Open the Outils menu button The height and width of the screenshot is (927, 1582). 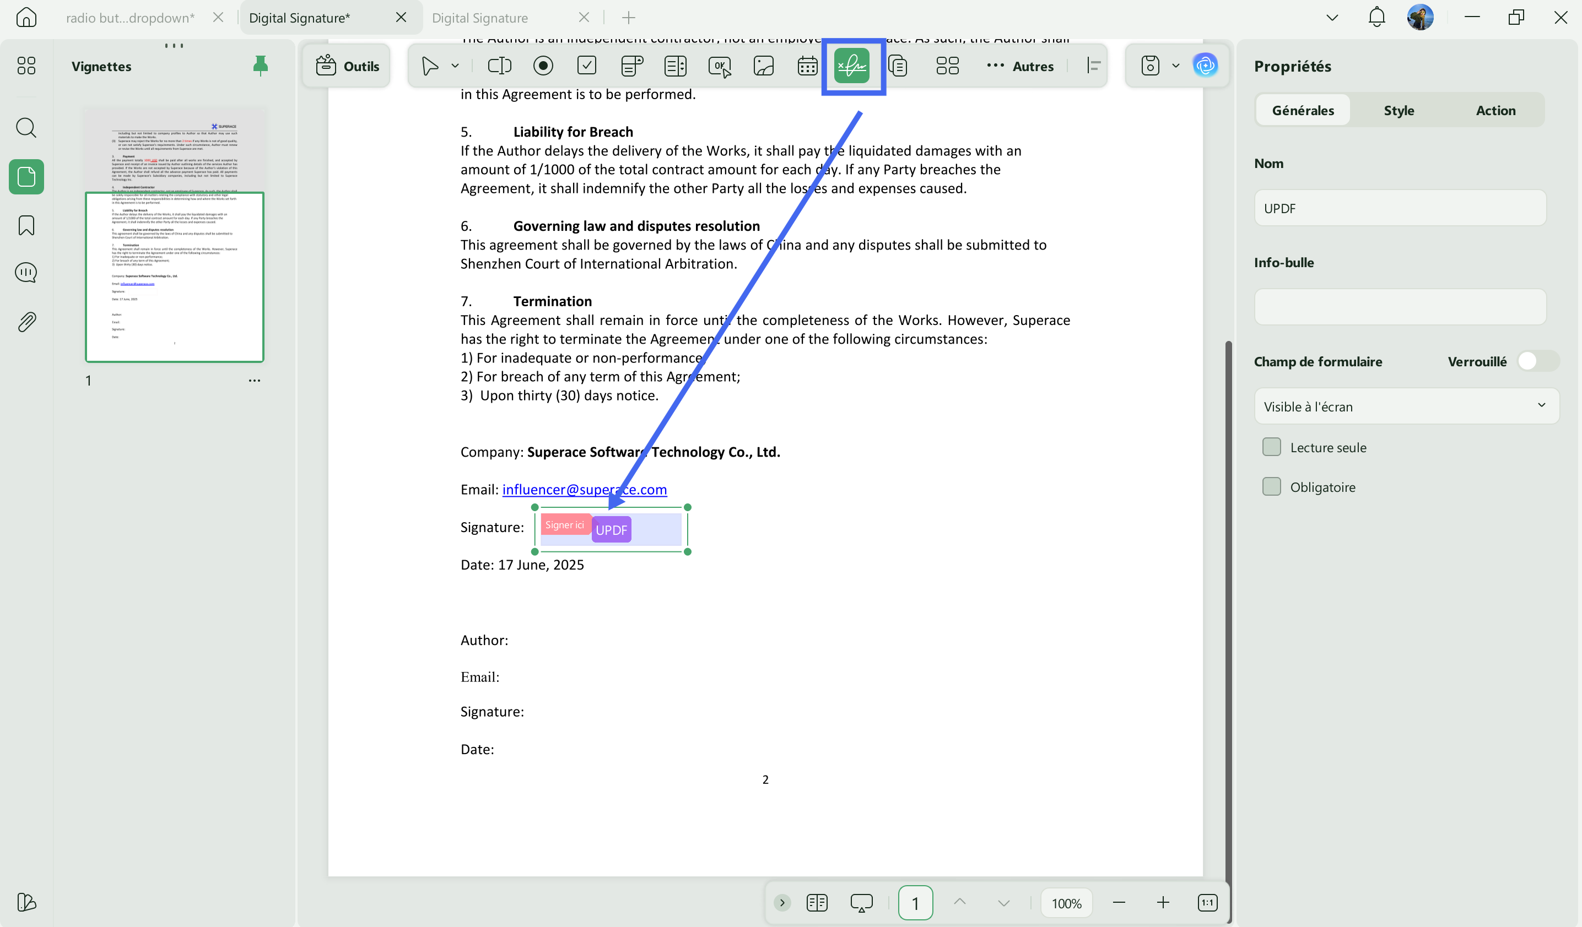pyautogui.click(x=347, y=66)
